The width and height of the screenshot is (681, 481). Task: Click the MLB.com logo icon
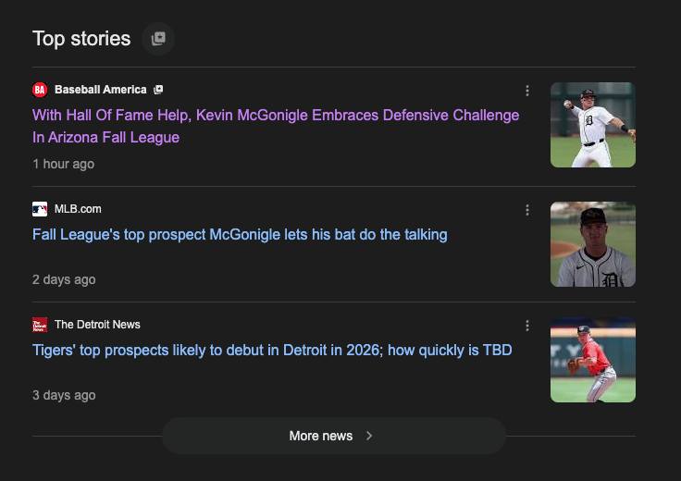pyautogui.click(x=40, y=209)
